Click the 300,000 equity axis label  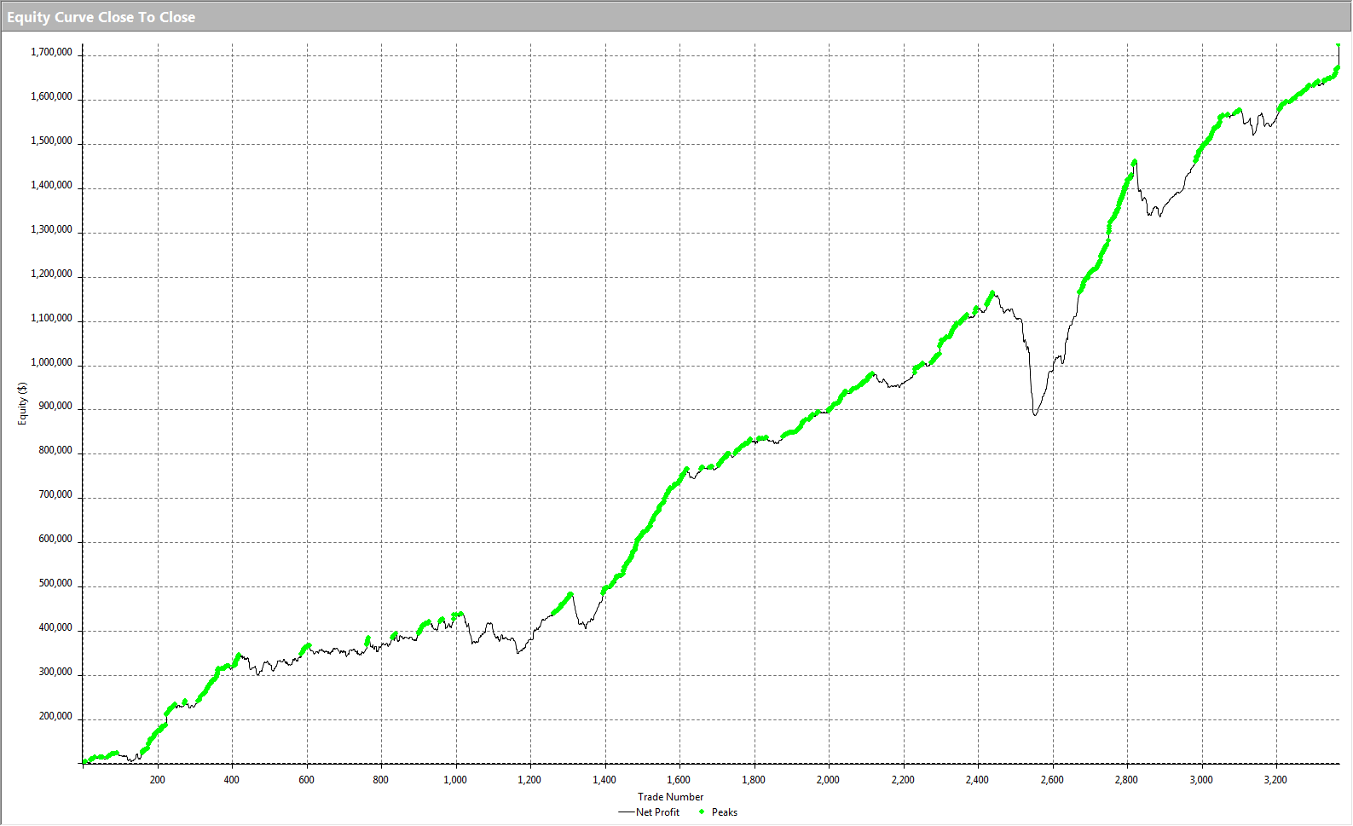[55, 673]
